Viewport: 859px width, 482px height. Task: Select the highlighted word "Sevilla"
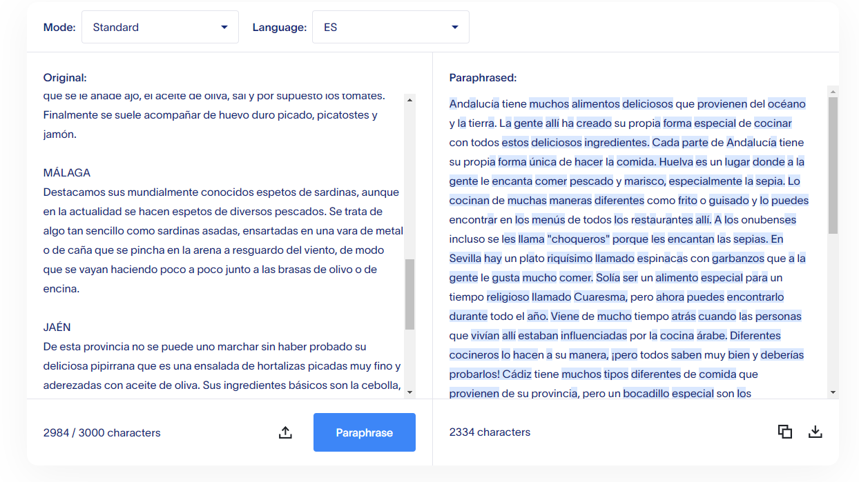coord(465,259)
